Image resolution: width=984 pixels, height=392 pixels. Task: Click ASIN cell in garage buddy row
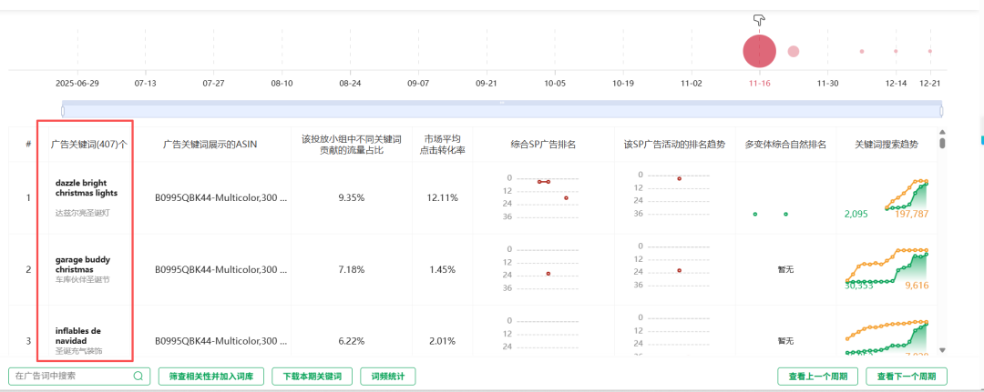coord(220,270)
